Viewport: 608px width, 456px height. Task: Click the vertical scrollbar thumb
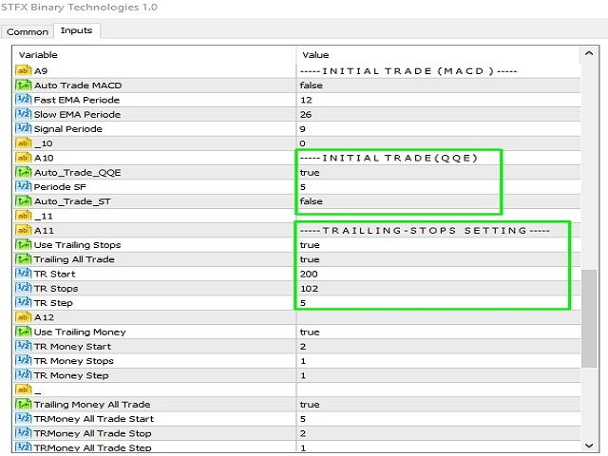pos(589,318)
